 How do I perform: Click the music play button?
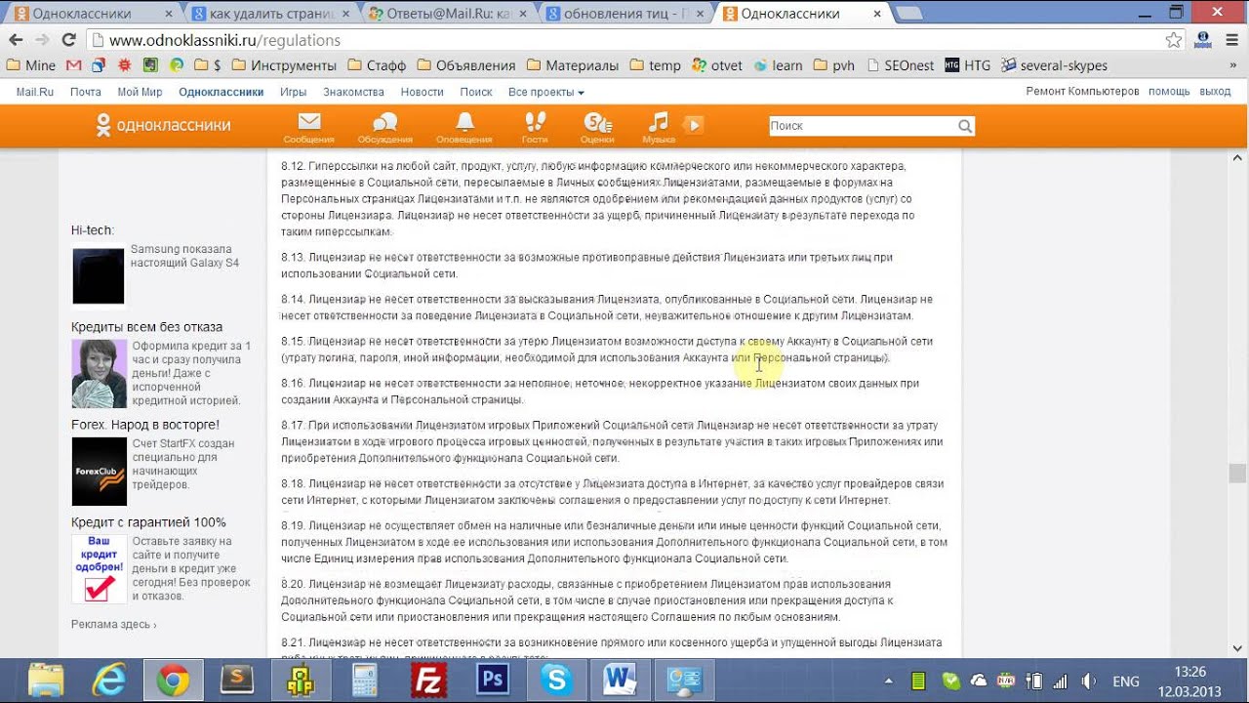693,124
